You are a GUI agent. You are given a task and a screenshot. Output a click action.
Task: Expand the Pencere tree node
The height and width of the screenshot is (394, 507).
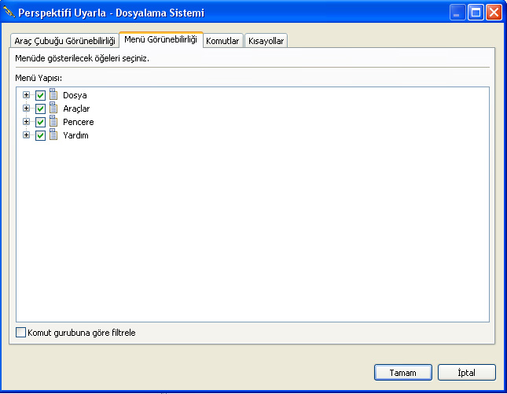pyautogui.click(x=27, y=122)
